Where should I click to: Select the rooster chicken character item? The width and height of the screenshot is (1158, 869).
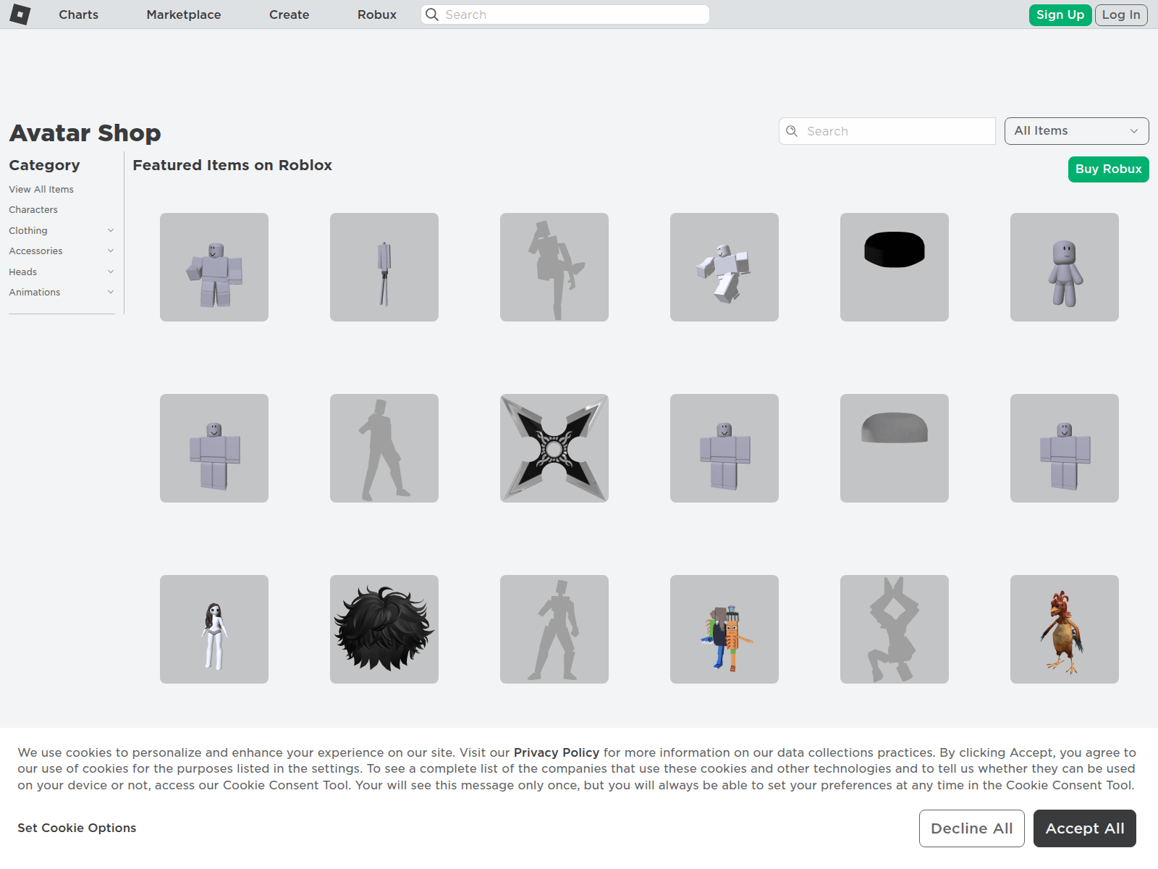click(1064, 629)
